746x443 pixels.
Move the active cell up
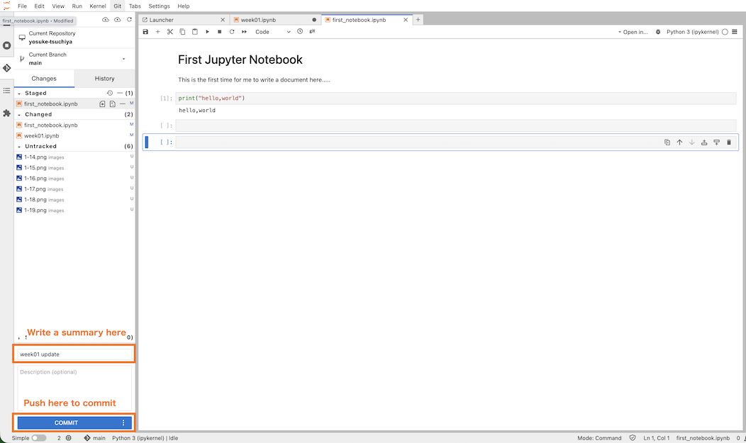[679, 142]
